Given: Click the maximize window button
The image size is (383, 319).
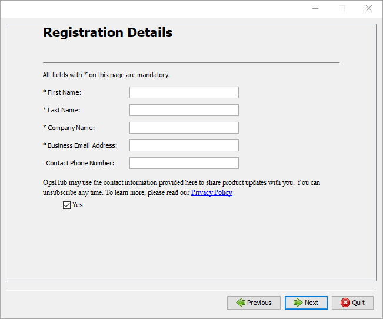Looking at the screenshot, I should click(342, 8).
